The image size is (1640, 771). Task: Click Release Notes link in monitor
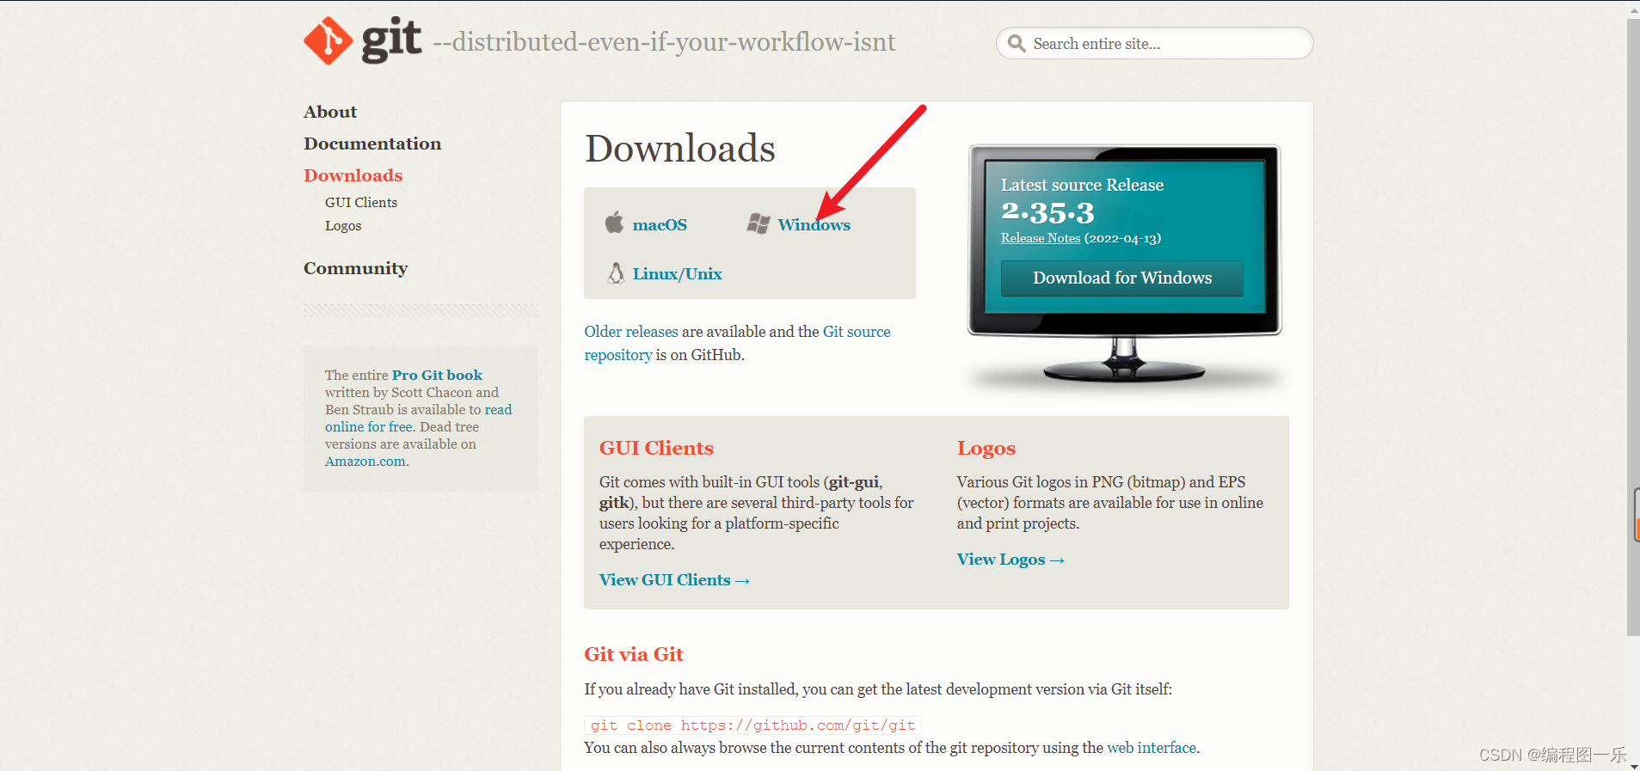[1041, 238]
